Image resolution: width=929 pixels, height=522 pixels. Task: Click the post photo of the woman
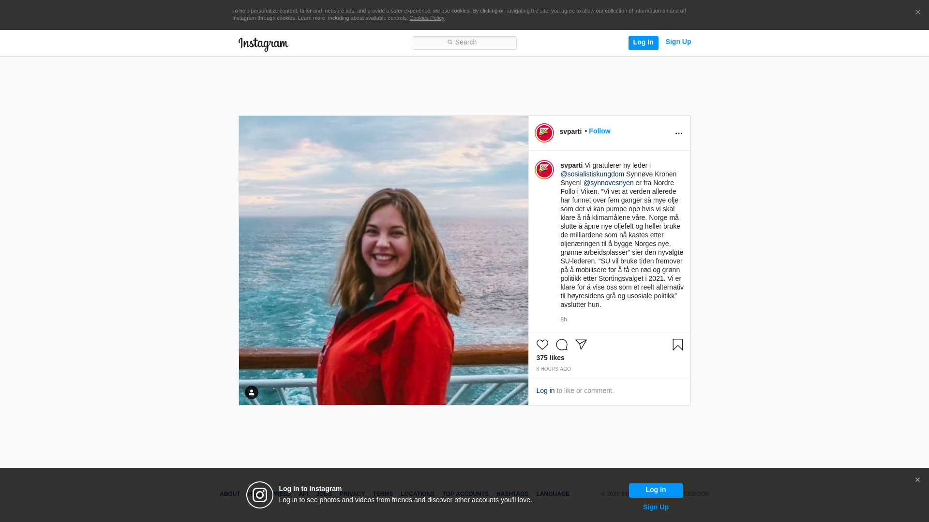pos(383,260)
